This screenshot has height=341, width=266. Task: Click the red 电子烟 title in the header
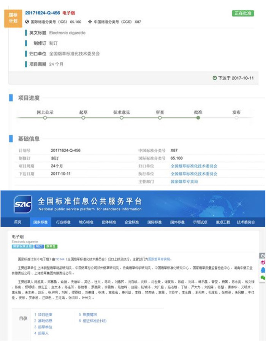click(x=69, y=13)
